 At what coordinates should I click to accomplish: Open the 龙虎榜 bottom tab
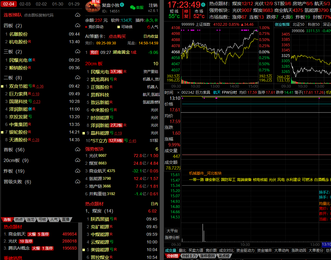(x=223, y=256)
